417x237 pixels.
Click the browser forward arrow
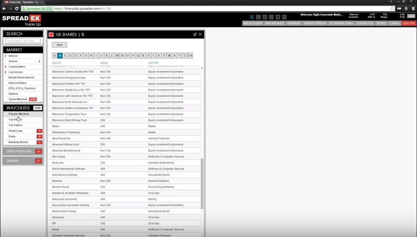(10, 9)
